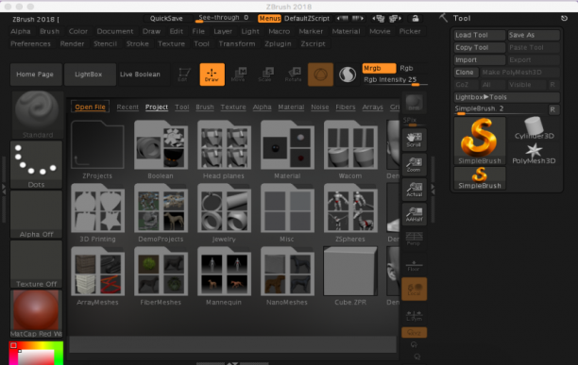Choose the Rotate transform icon
The width and height of the screenshot is (578, 365).
[294, 75]
